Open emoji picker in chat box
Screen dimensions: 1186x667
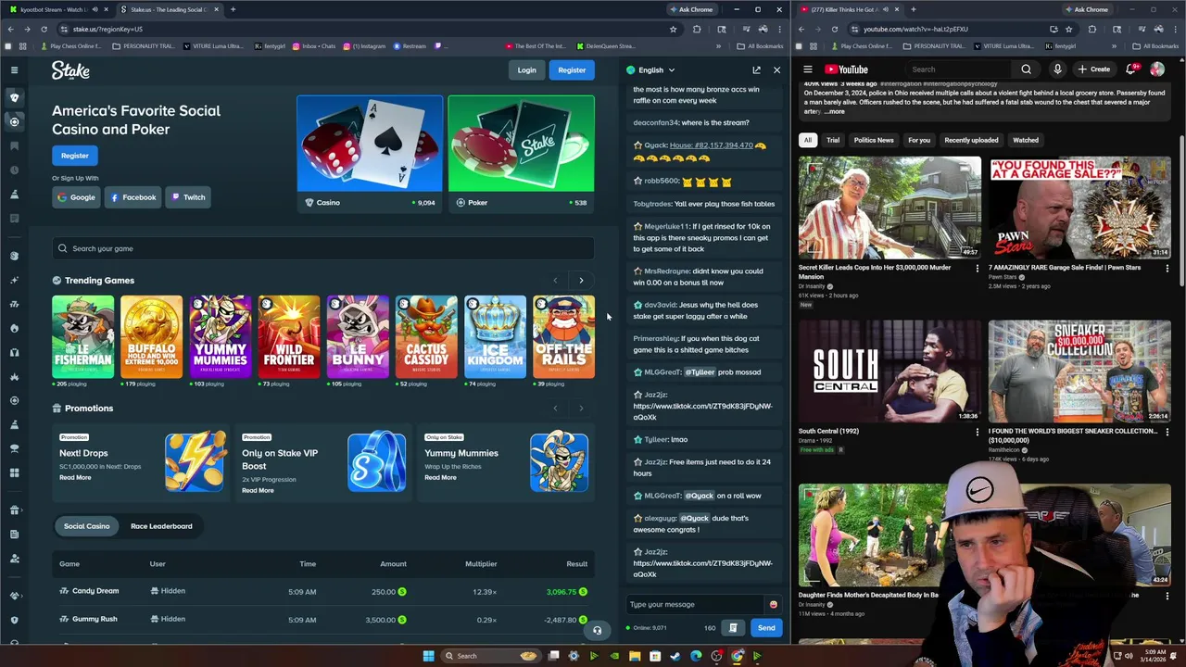pos(773,604)
